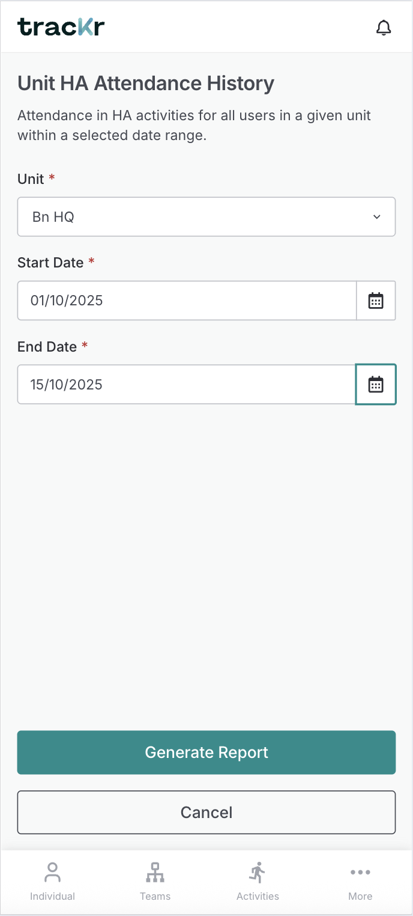413x916 pixels.
Task: Click the Start Date field with 01/10/2025
Action: coord(187,301)
